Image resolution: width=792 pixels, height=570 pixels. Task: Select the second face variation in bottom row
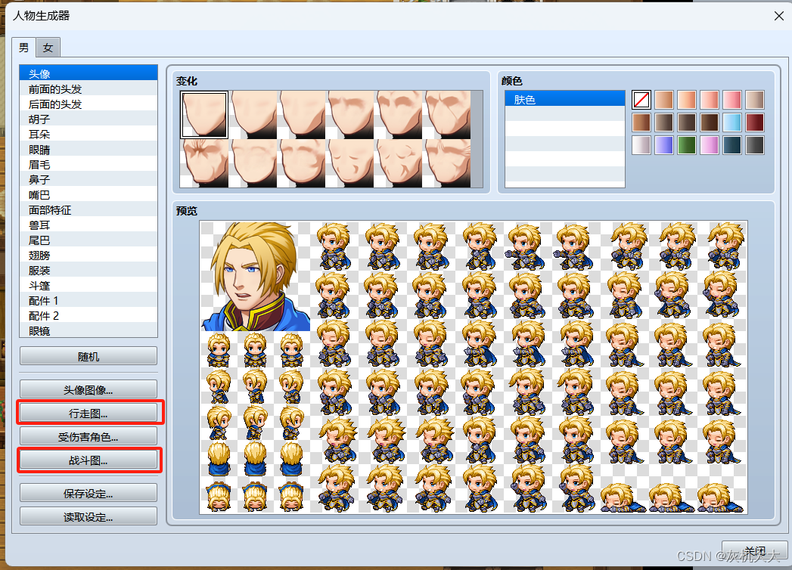pos(253,163)
